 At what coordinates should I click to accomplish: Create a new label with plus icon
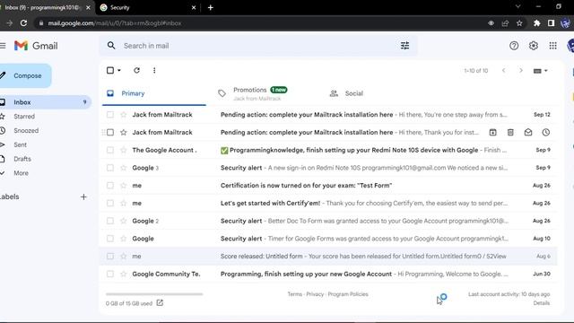tap(83, 196)
